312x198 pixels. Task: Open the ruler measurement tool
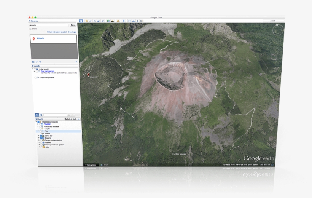coord(124,21)
